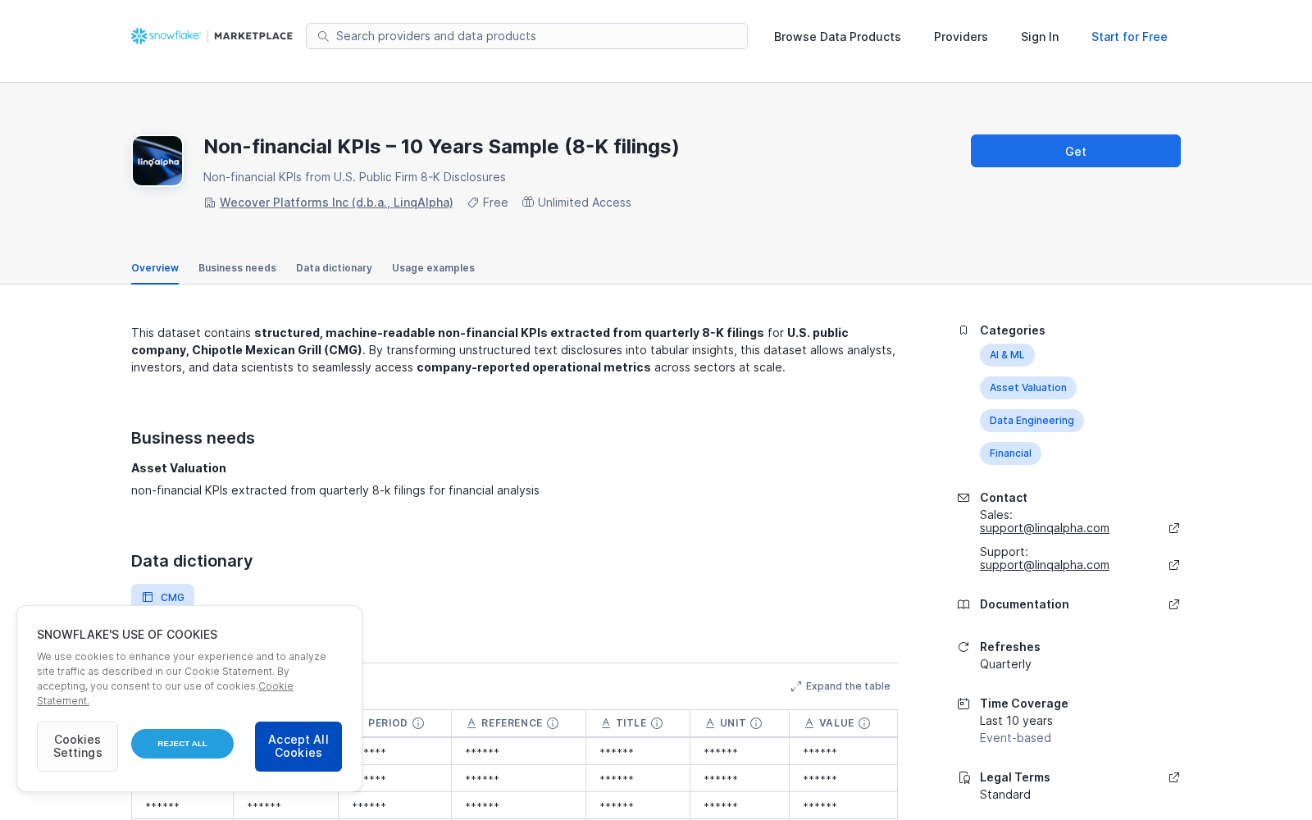The height and width of the screenshot is (820, 1312).
Task: Click the page title Non-financial KPIs – 10 Years Sample
Action: 441,147
